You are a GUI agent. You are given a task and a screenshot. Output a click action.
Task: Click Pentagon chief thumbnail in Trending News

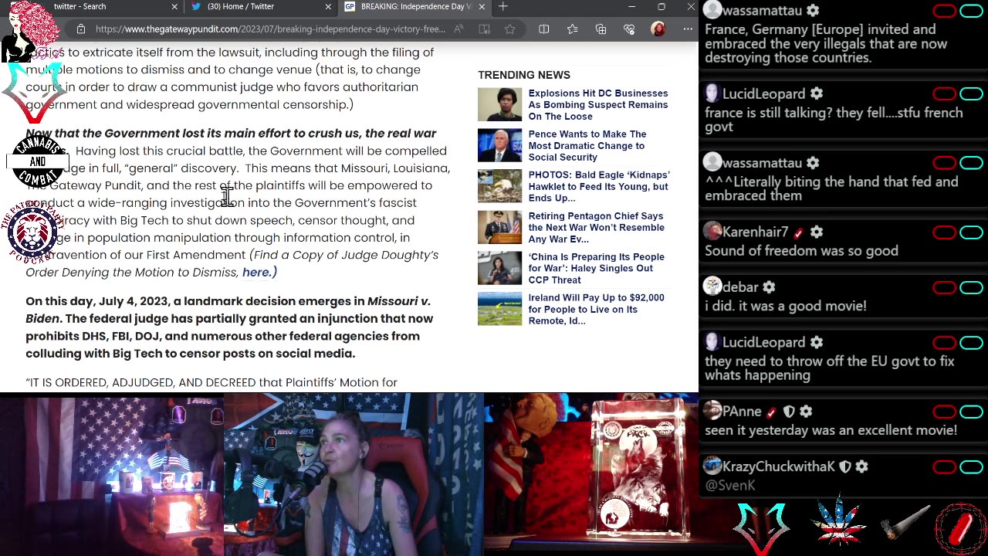point(499,228)
